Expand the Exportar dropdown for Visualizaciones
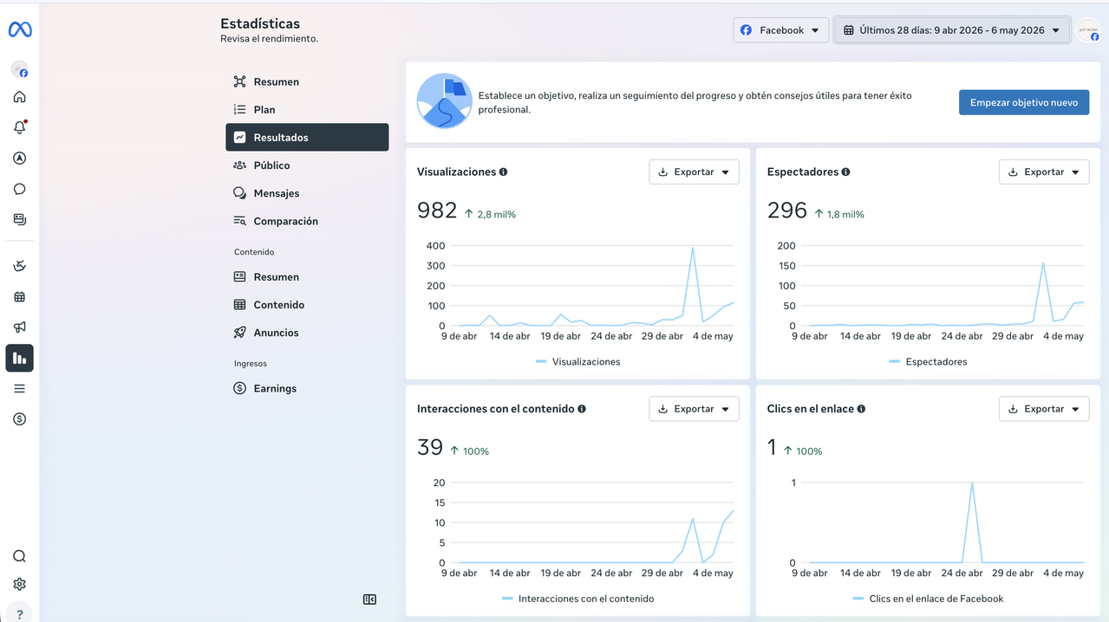This screenshot has height=622, width=1109. 694,172
